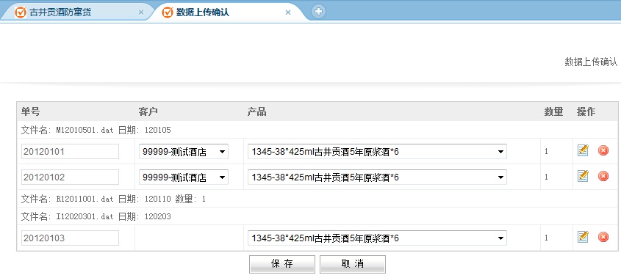Image resolution: width=621 pixels, height=275 pixels.
Task: Click the 数据上传确认 page heading
Action: (591, 62)
